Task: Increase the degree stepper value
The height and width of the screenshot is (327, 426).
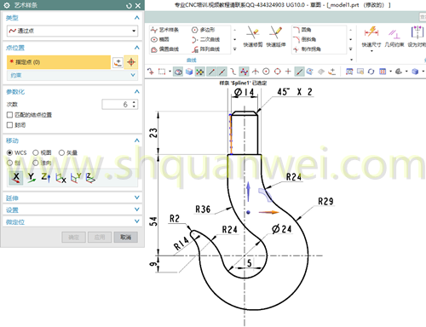Action: pyautogui.click(x=134, y=102)
